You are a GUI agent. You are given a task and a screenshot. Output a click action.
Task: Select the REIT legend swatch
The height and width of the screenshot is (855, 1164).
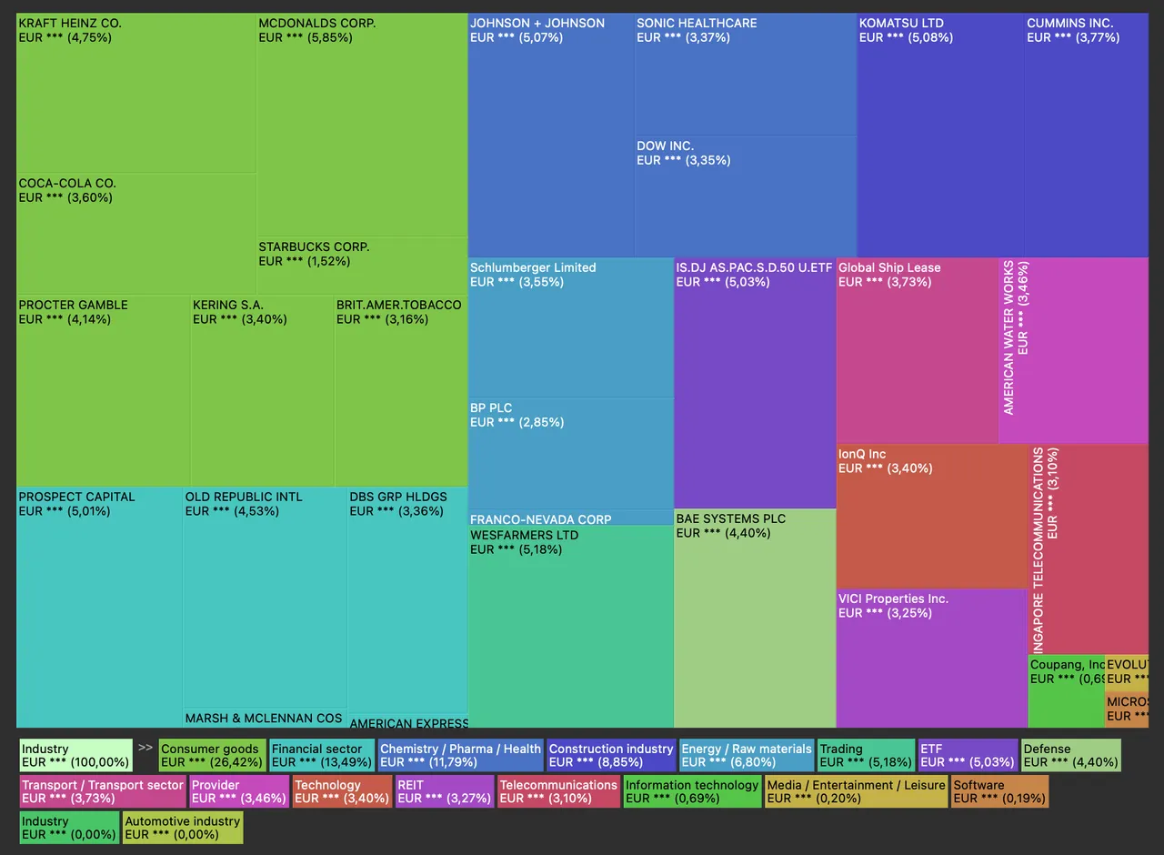(445, 791)
